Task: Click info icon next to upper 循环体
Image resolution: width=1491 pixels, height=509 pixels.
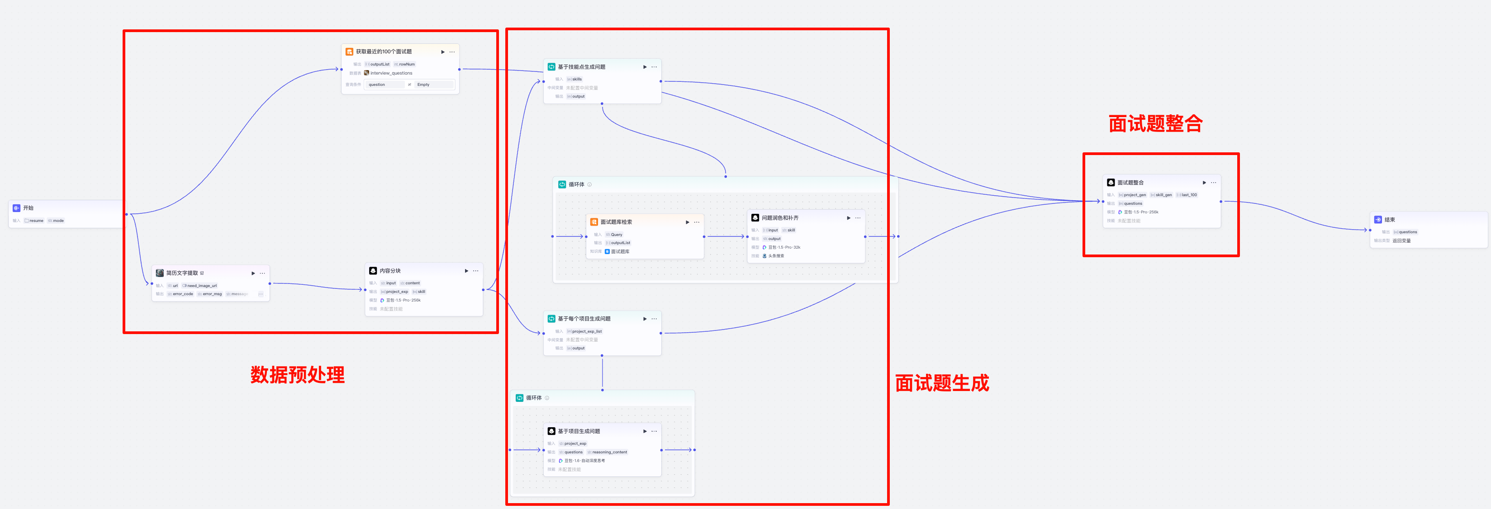Action: coord(590,184)
